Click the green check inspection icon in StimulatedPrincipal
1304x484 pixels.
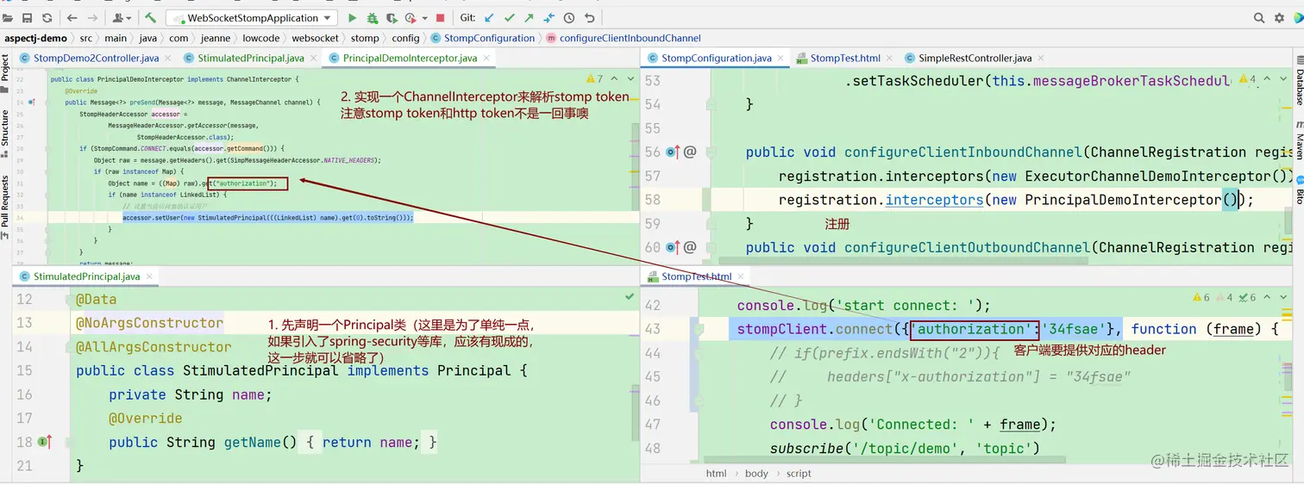630,296
